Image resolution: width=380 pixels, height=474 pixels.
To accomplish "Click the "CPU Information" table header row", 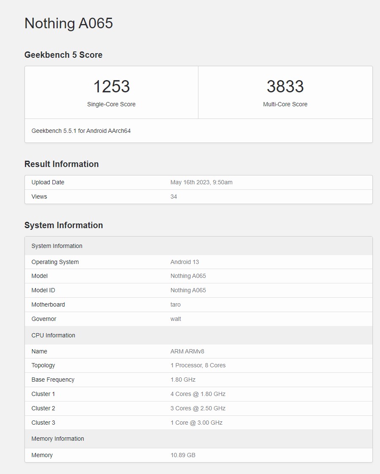I will [x=198, y=335].
